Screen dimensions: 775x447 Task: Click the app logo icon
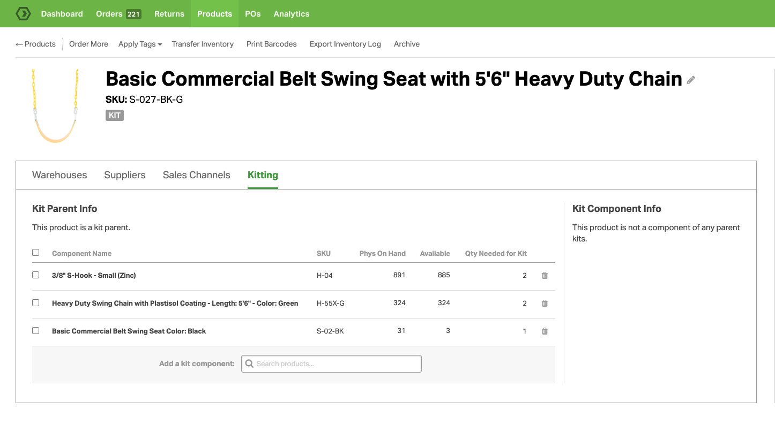click(23, 14)
